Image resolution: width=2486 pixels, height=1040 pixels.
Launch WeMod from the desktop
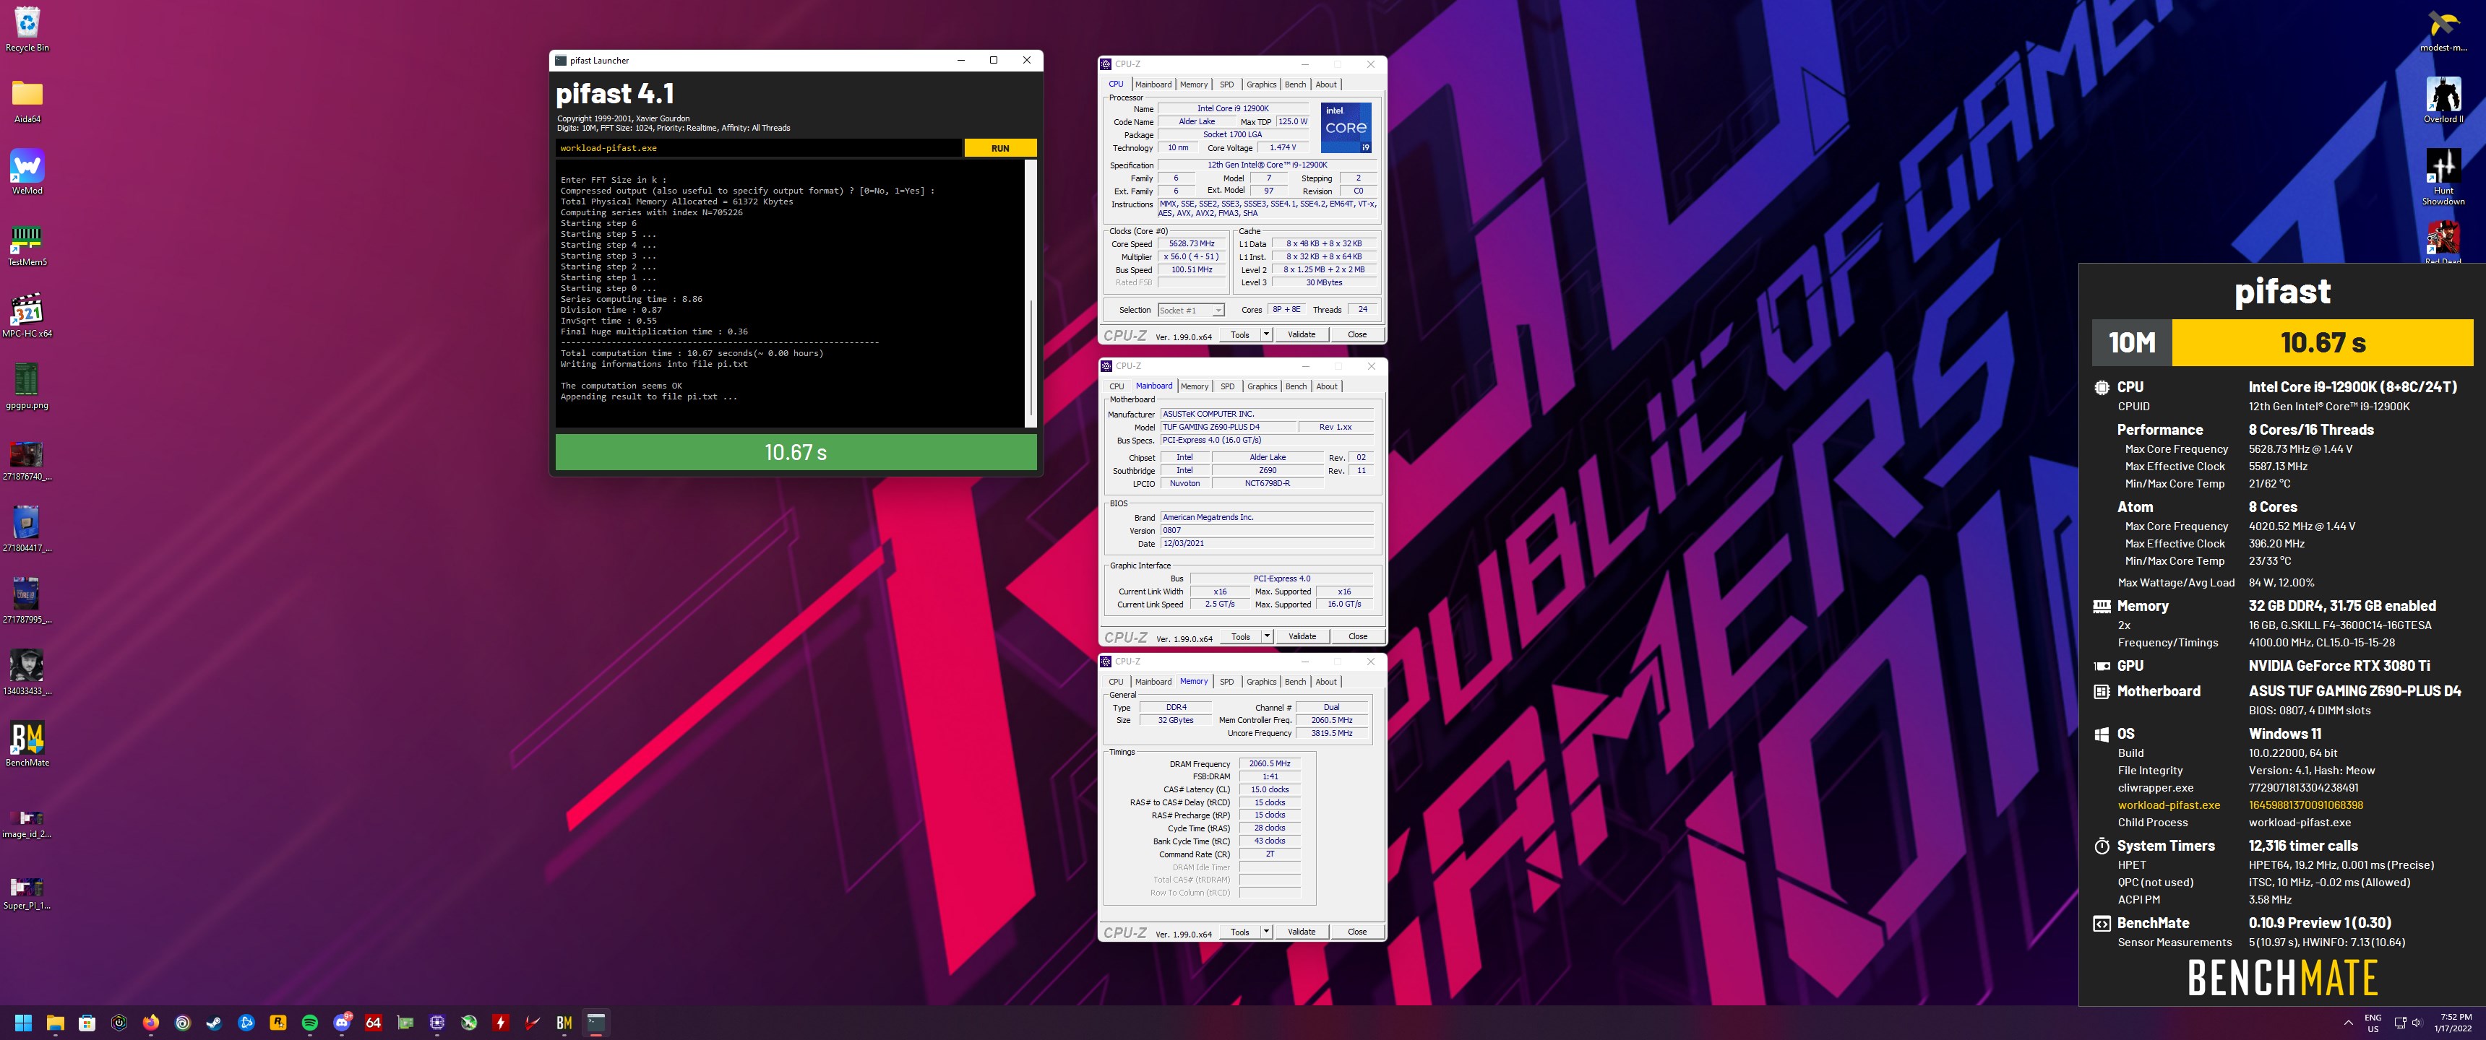tap(27, 172)
